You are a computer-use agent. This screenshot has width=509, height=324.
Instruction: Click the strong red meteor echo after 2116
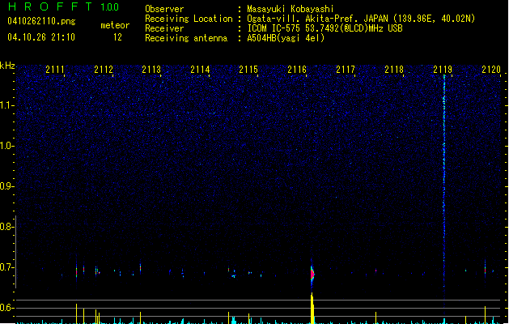(312, 274)
